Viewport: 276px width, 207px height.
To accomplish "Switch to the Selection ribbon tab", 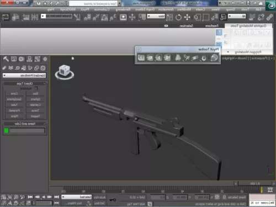I will pos(186,26).
